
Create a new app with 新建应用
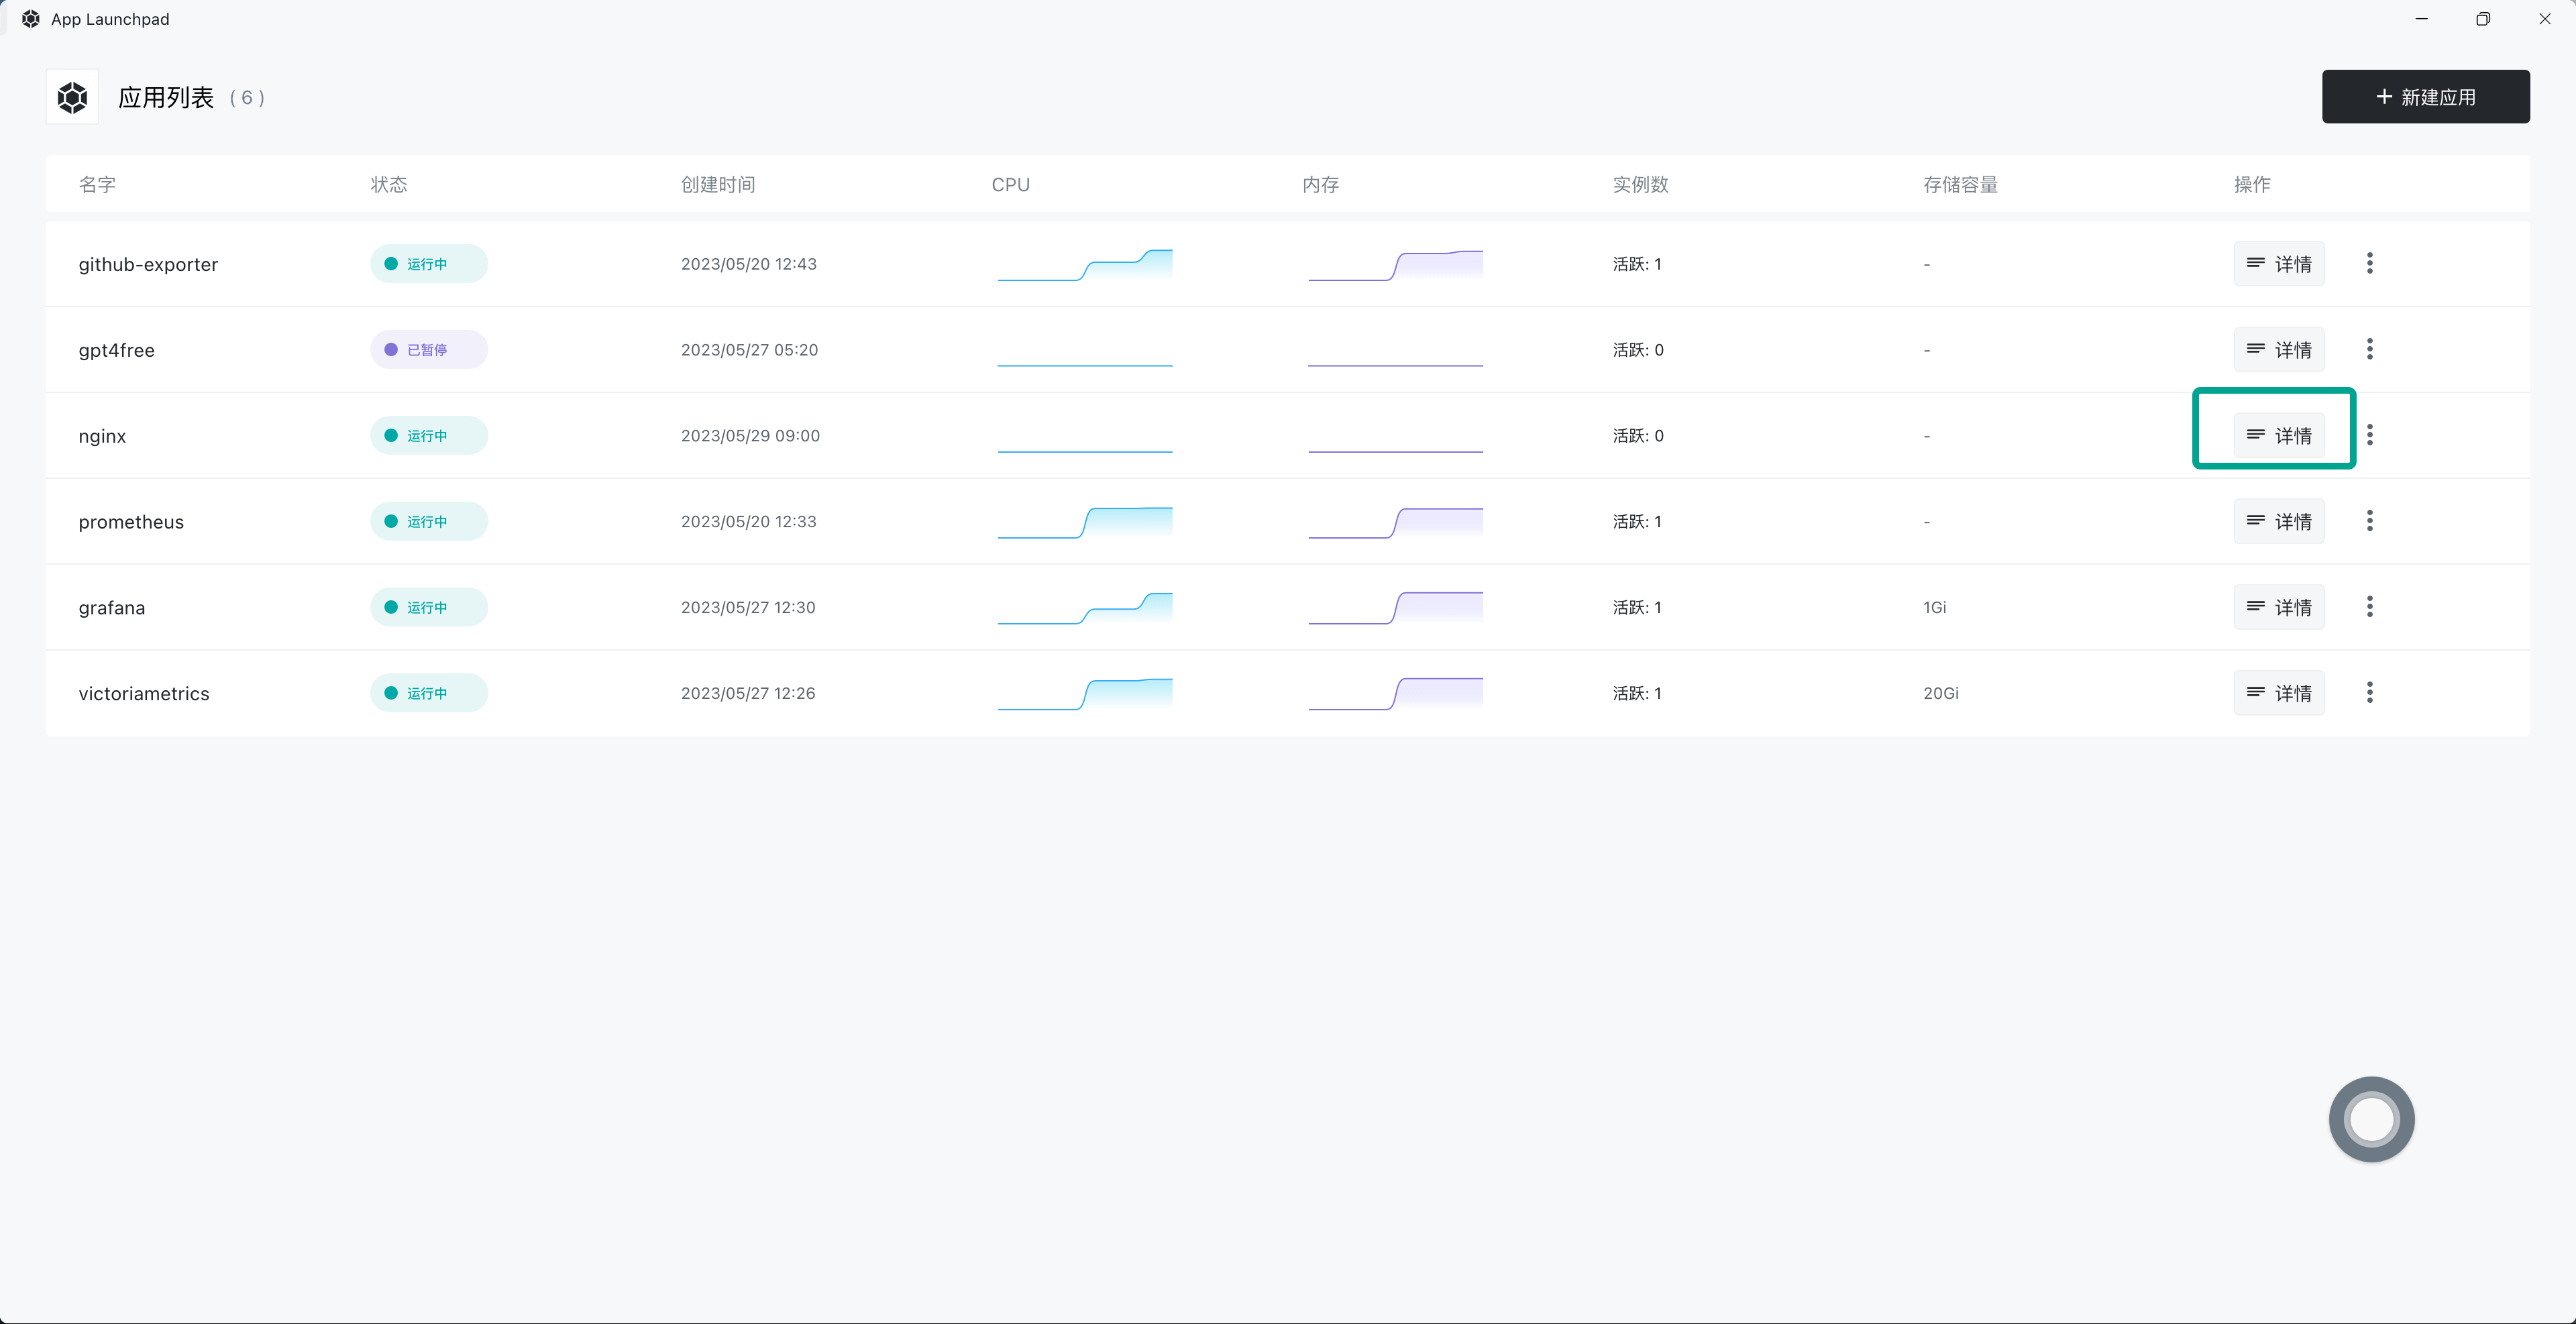coord(2425,97)
